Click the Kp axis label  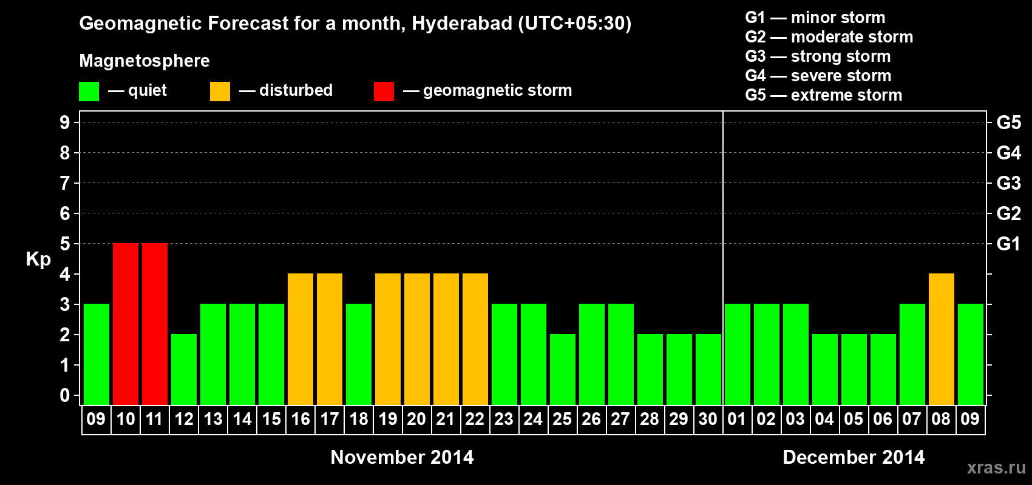pyautogui.click(x=38, y=259)
